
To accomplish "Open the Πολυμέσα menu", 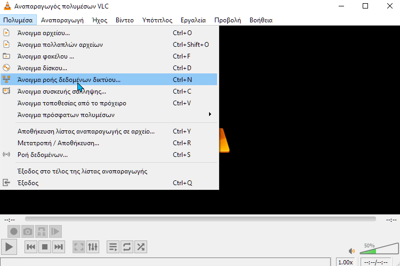I will [x=18, y=20].
